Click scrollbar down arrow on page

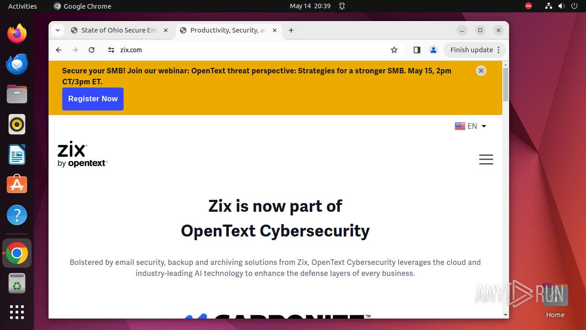(505, 315)
